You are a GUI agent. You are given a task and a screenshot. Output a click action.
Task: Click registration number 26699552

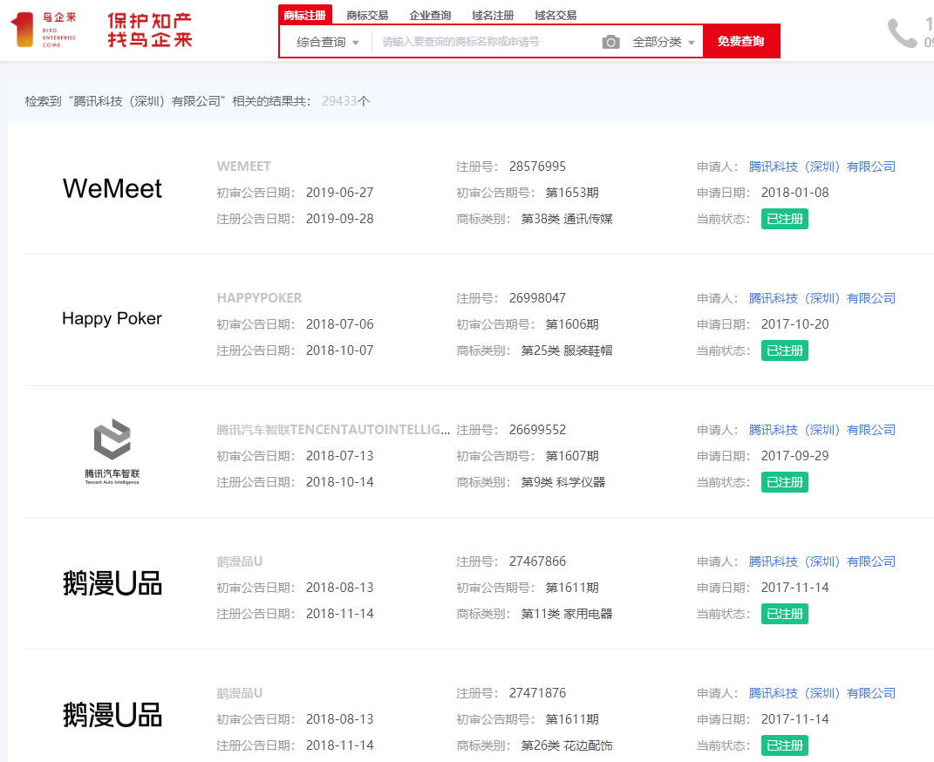(537, 430)
